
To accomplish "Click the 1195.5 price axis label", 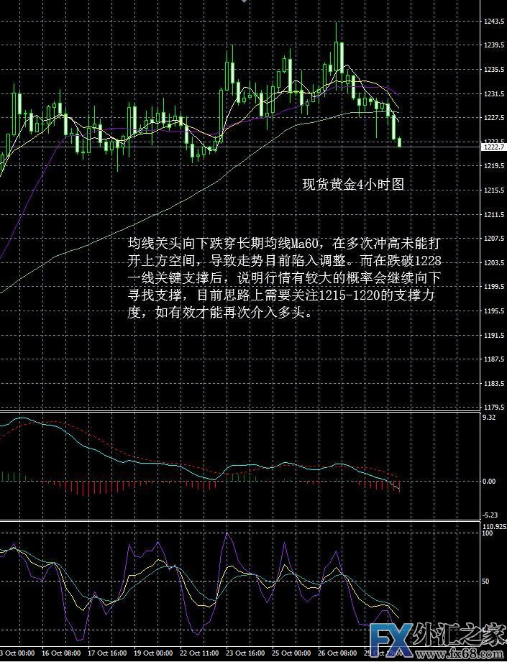I will point(494,311).
